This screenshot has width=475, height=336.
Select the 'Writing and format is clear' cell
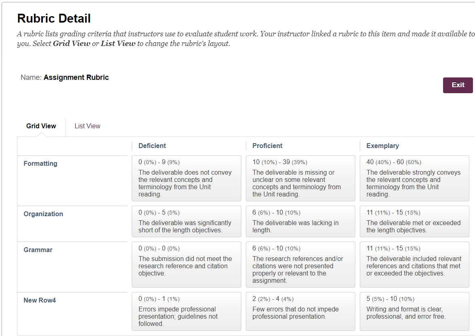click(x=414, y=311)
